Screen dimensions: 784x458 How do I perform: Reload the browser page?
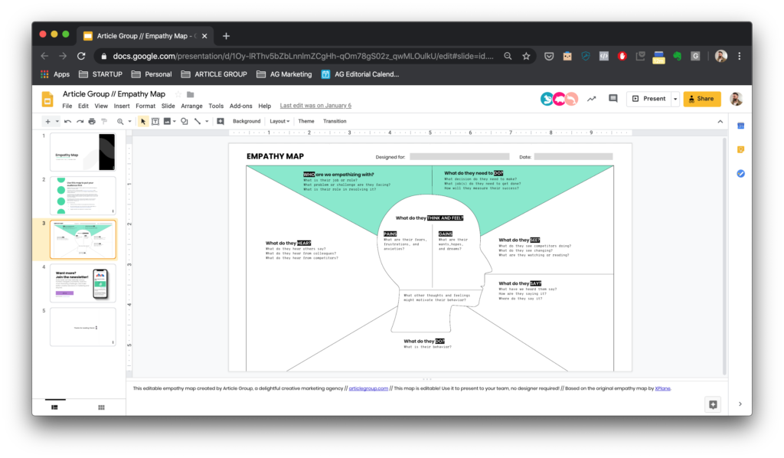tap(81, 56)
